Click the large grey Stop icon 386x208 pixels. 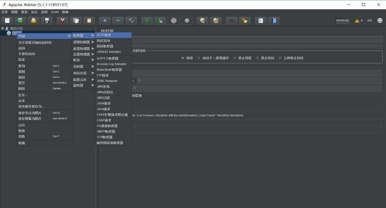pyautogui.click(x=174, y=21)
